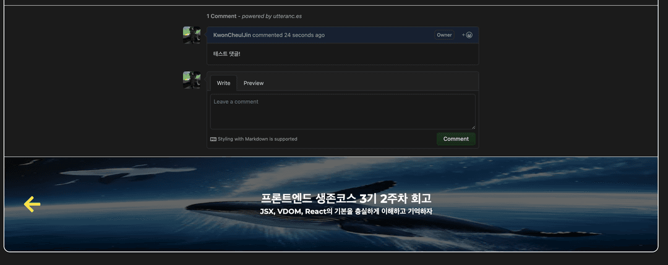
Task: Click the JSX, VDOM, React subtitle text
Action: click(346, 212)
